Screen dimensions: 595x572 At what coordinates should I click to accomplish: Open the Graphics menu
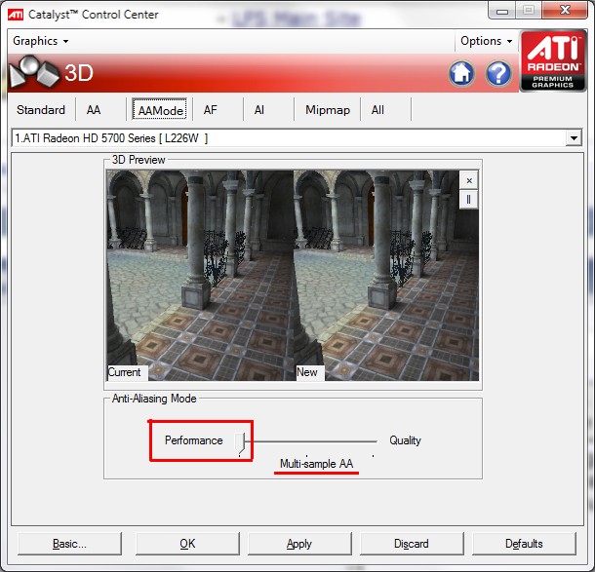(41, 41)
